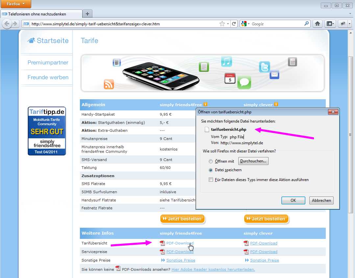
Task: Open the search engine Google dropdown
Action: pyautogui.click(x=246, y=24)
